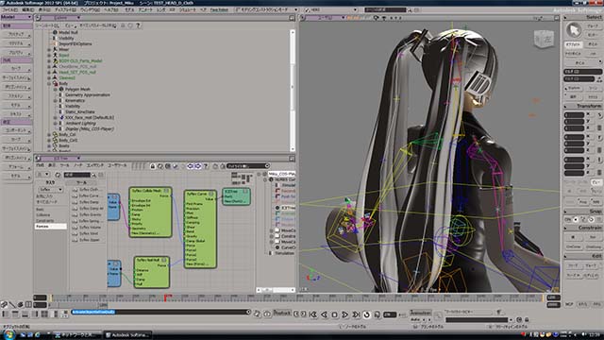Screen dimensions: 604x340
Task: Click the Body mesh icon in Explorer
Action: coord(55,83)
